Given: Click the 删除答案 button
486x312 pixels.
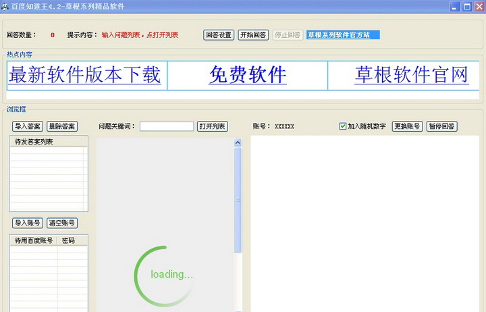Looking at the screenshot, I should tap(62, 126).
